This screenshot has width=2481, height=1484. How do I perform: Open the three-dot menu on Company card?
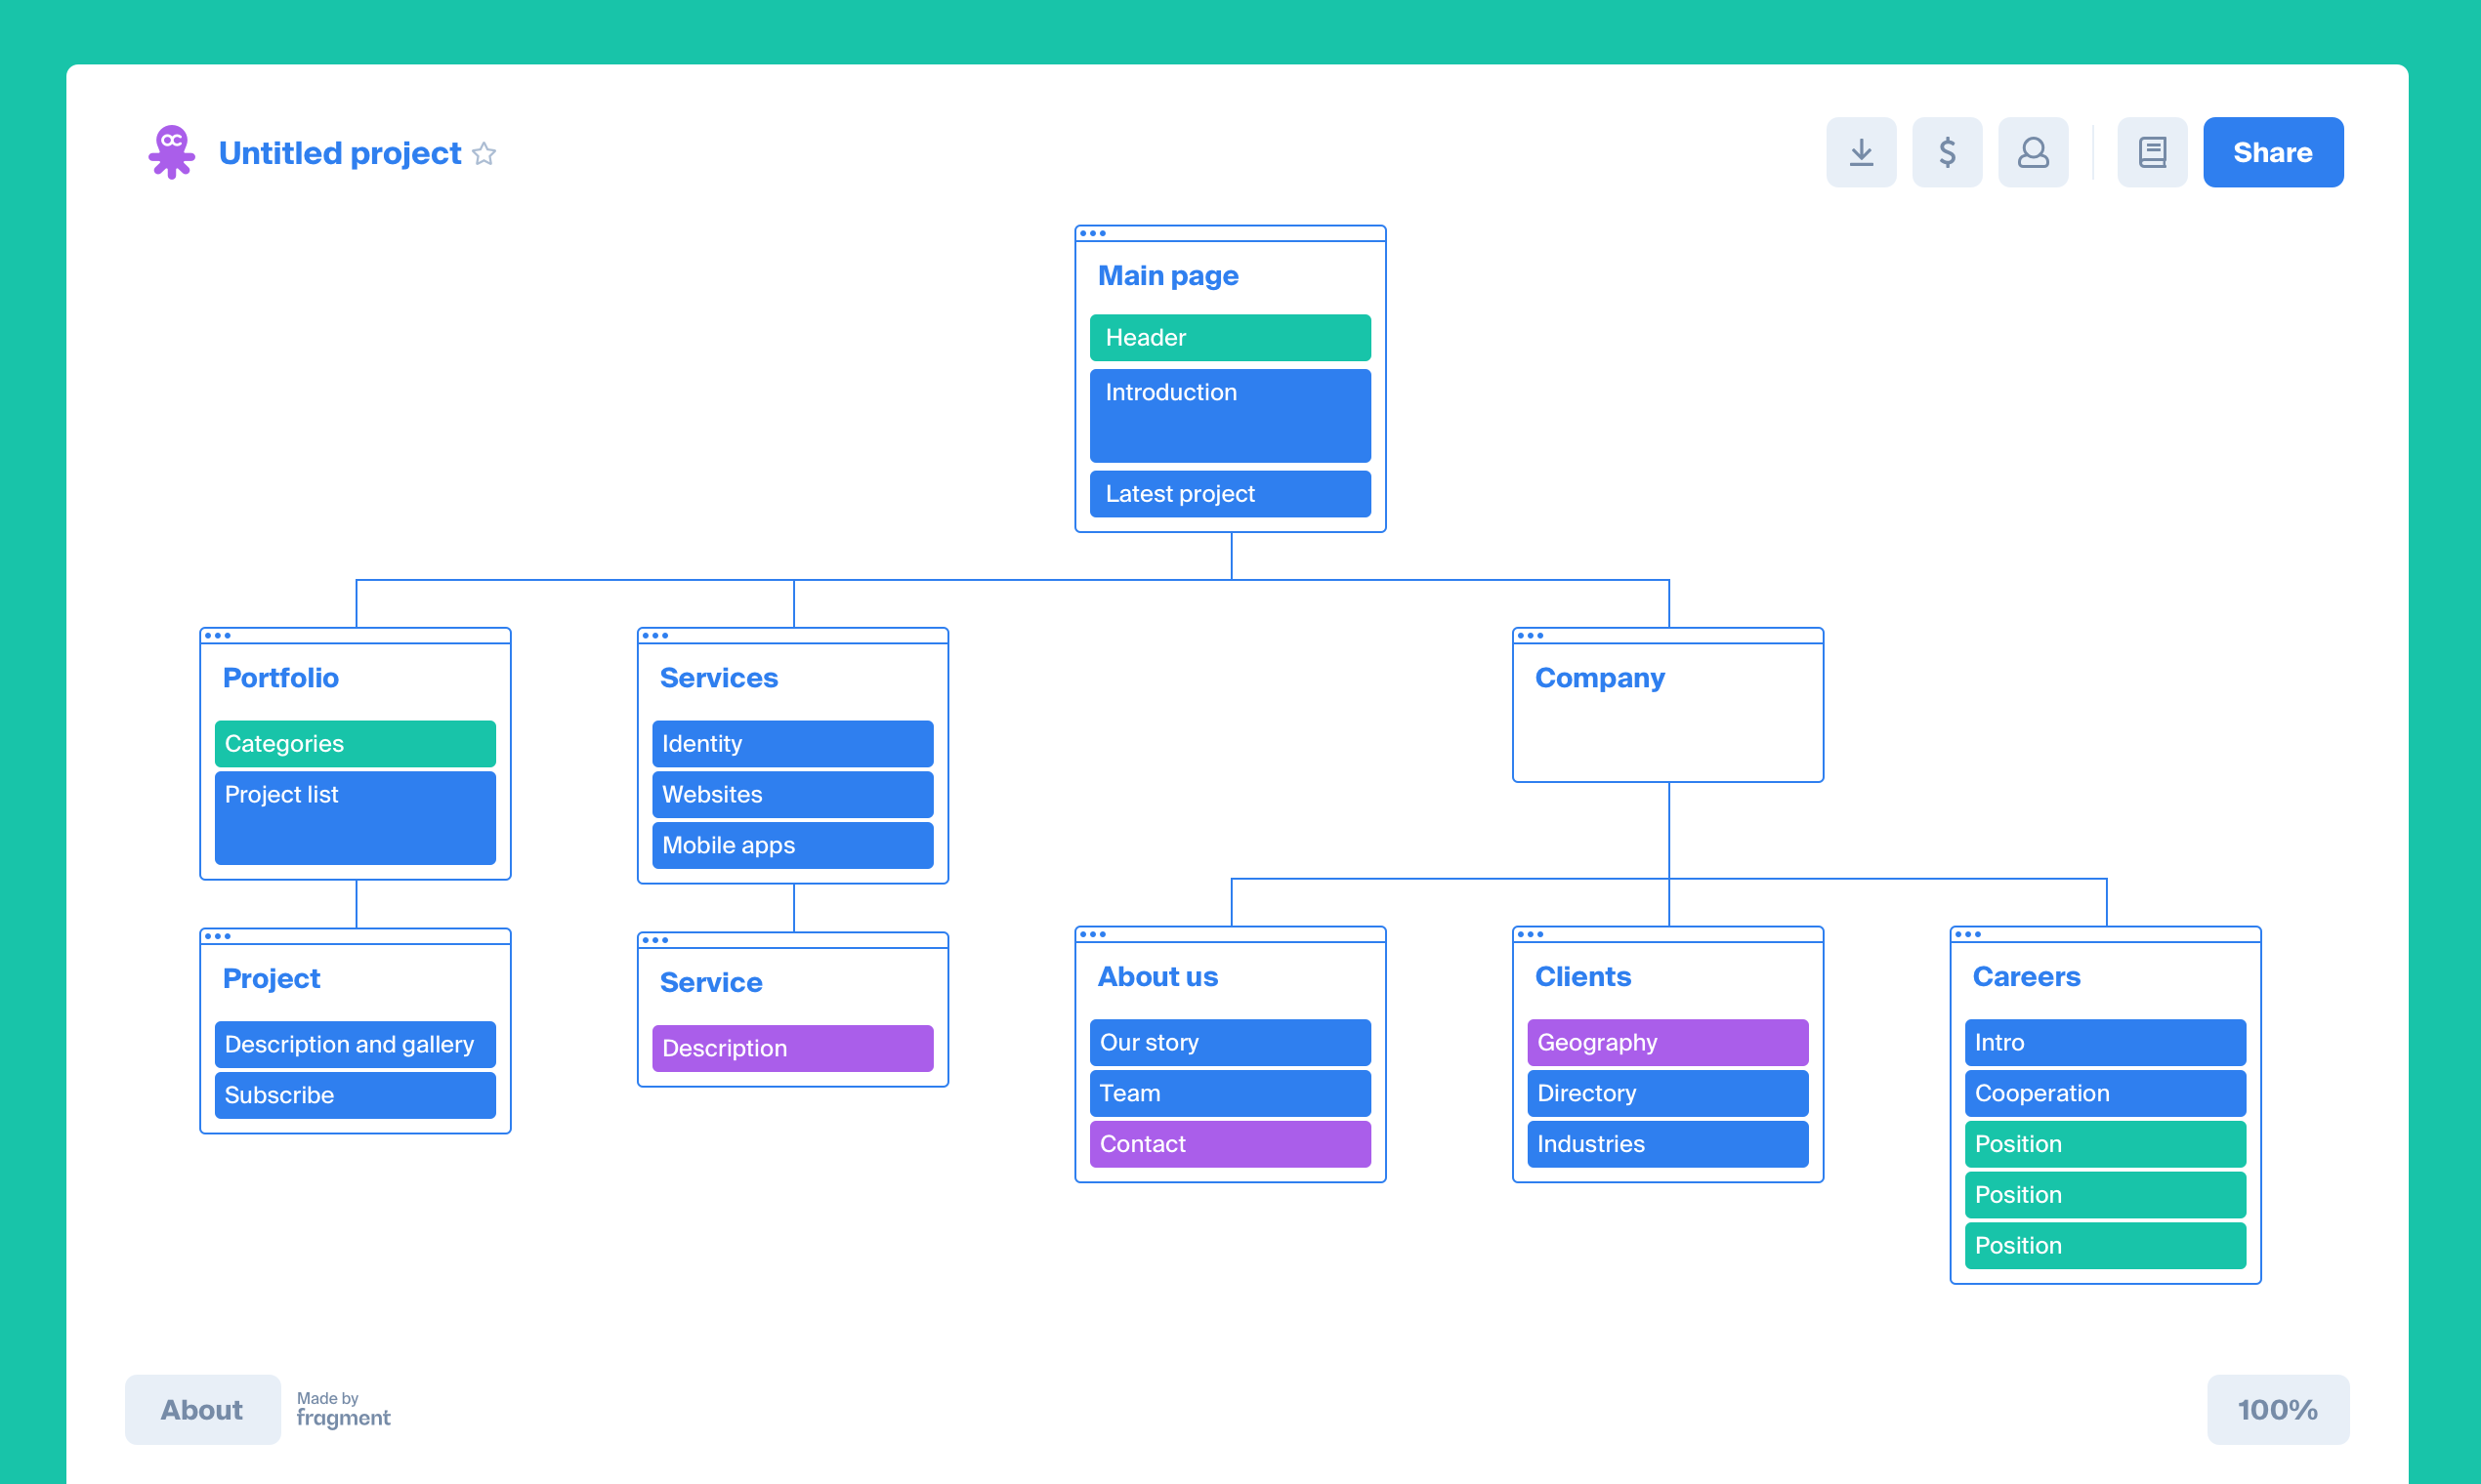pos(1530,636)
